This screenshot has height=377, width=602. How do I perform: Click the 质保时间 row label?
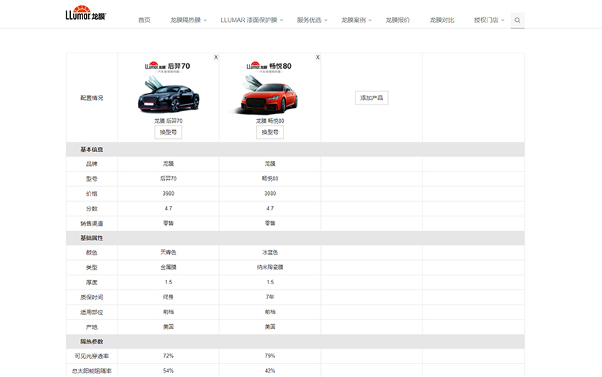coord(91,297)
